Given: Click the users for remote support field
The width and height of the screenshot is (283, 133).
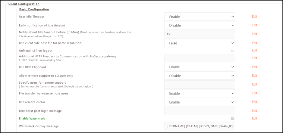Looking at the screenshot, I should 199,85.
